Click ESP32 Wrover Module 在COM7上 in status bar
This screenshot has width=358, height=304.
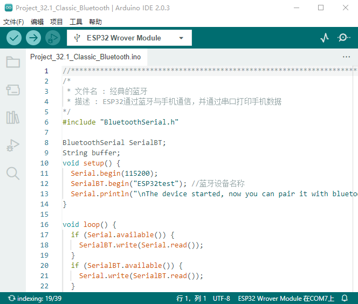click(286, 298)
